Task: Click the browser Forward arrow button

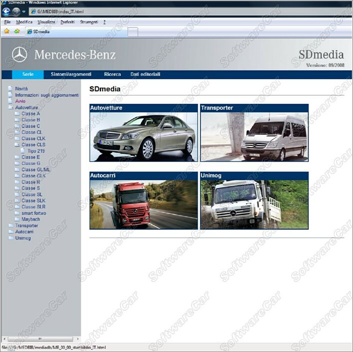Action: (x=16, y=11)
